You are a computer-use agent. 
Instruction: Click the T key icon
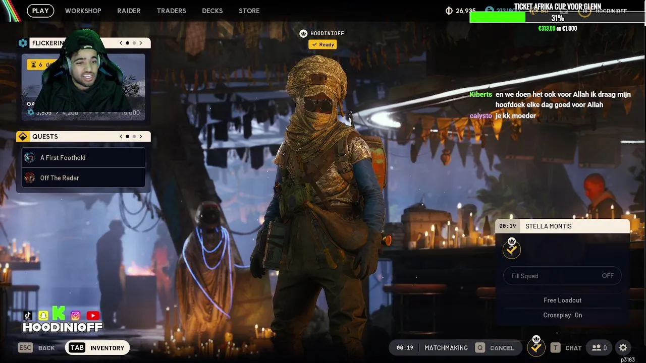[x=555, y=348]
